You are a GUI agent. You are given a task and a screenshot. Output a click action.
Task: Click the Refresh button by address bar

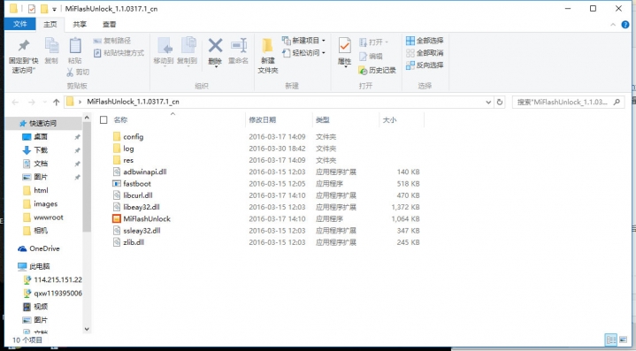pyautogui.click(x=500, y=103)
